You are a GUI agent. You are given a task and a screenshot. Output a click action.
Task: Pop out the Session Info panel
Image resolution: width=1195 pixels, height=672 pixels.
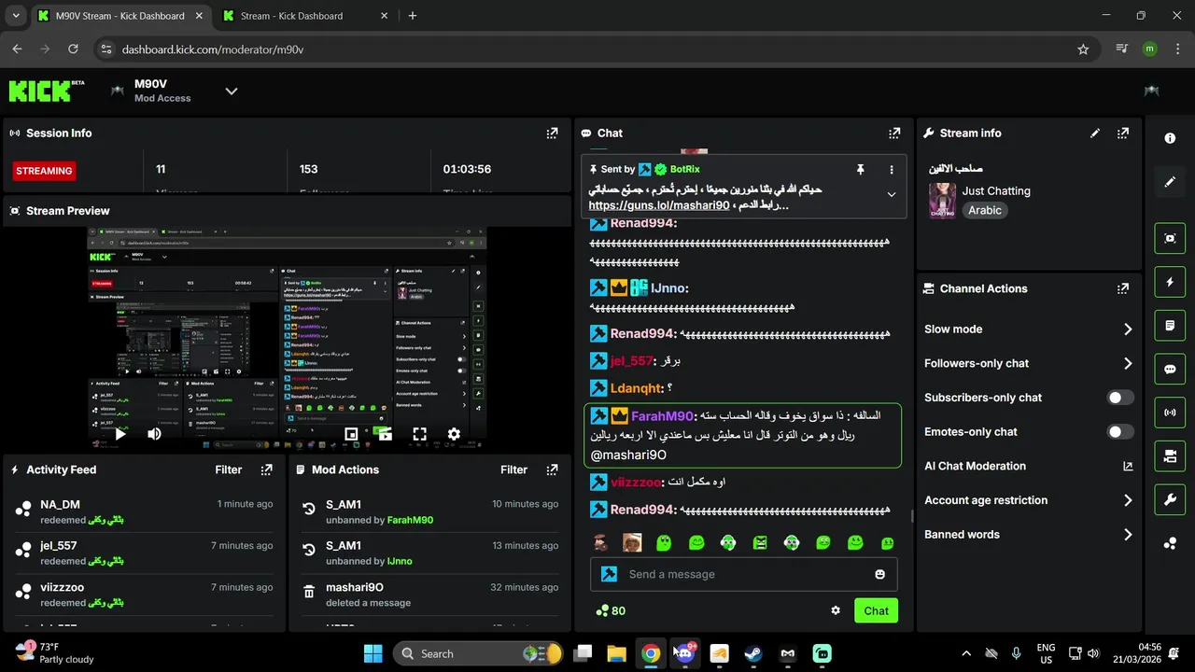tap(552, 133)
